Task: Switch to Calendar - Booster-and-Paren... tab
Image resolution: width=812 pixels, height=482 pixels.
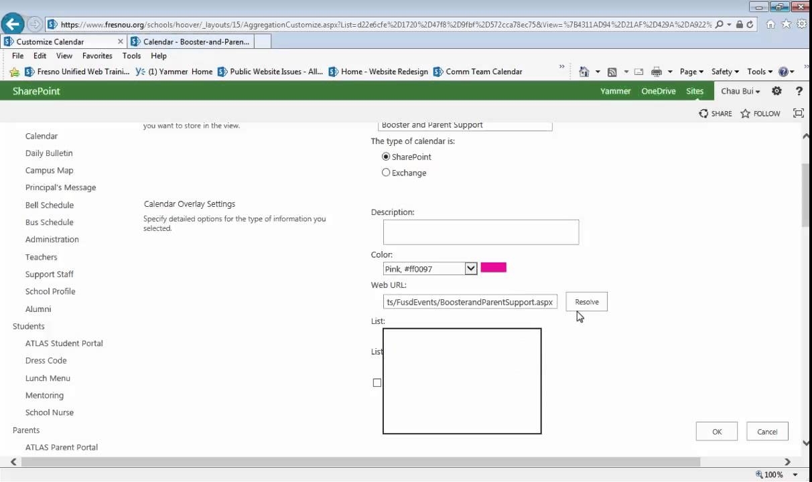Action: (x=190, y=42)
